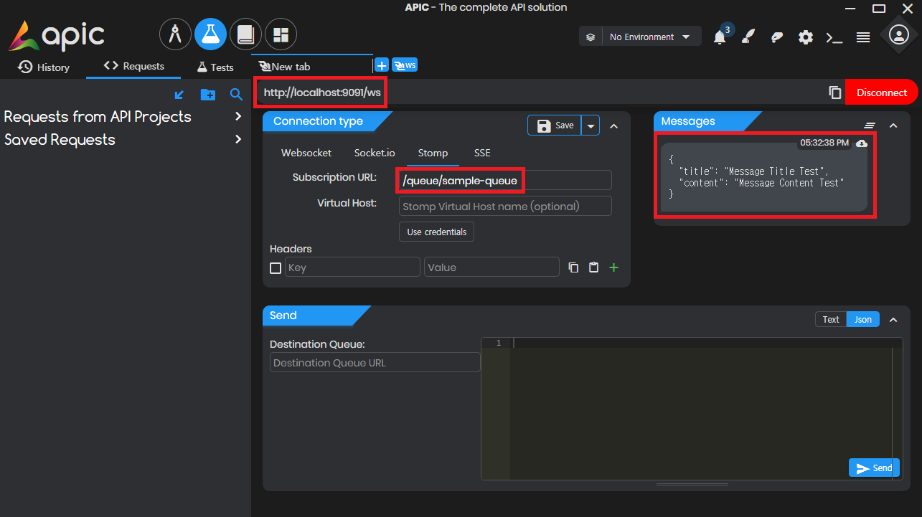Click the websocket URL field
Screen dimensions: 922x517
pyautogui.click(x=538, y=93)
